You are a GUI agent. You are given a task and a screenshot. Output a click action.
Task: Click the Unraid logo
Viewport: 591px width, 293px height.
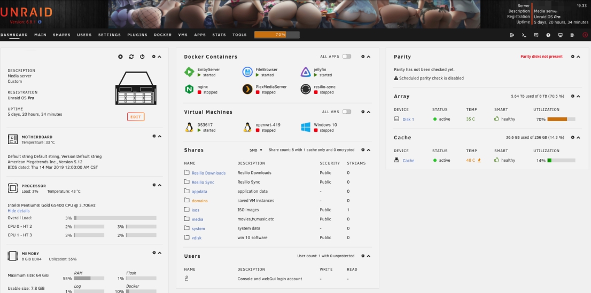click(26, 12)
